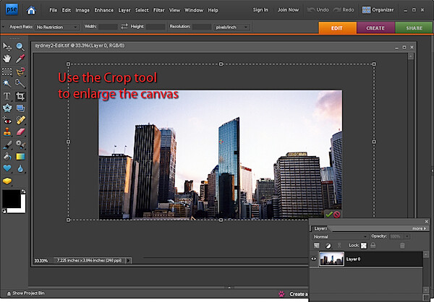Select the Horizontal Type tool
The width and height of the screenshot is (434, 302).
pos(7,96)
